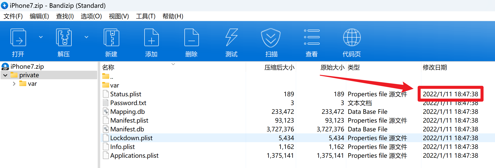Viewport: 495px width, 168px height.
Task: Sort by the 名称 (Name) column header
Action: pos(108,67)
